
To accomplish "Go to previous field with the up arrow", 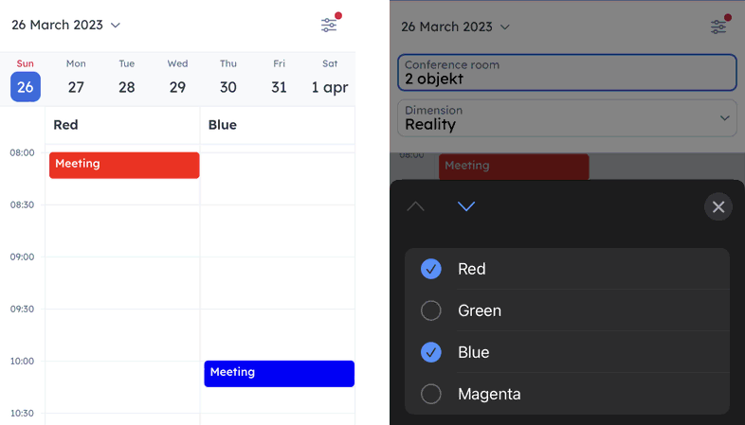I will (x=416, y=206).
